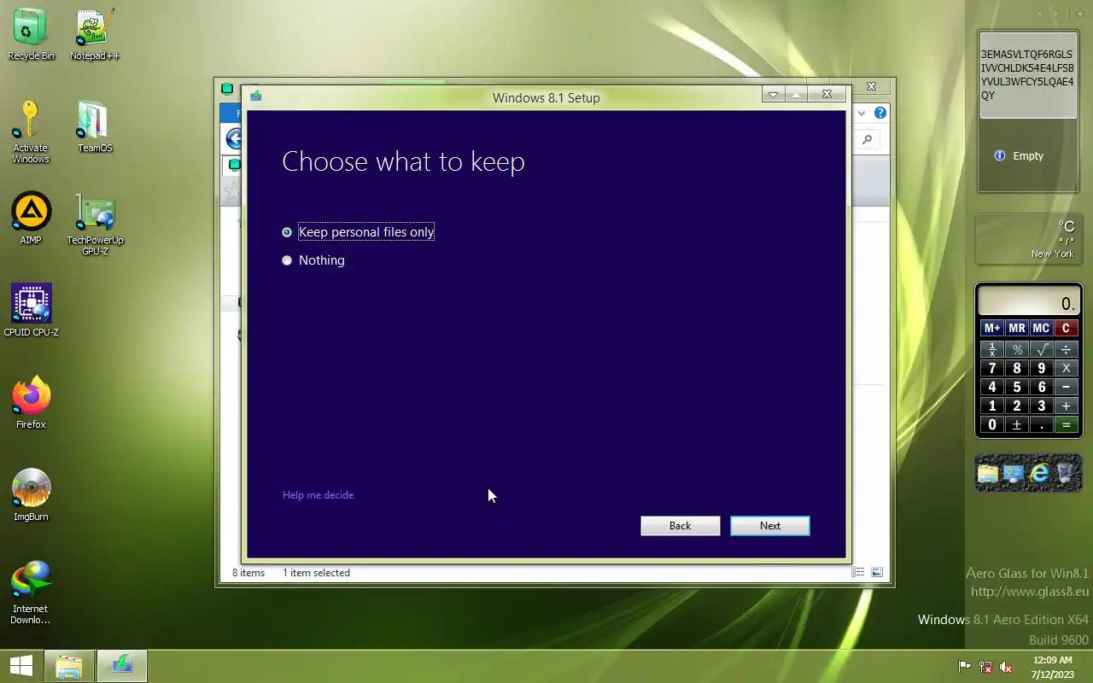
Task: Click Explorer back navigation arrow
Action: pyautogui.click(x=233, y=138)
